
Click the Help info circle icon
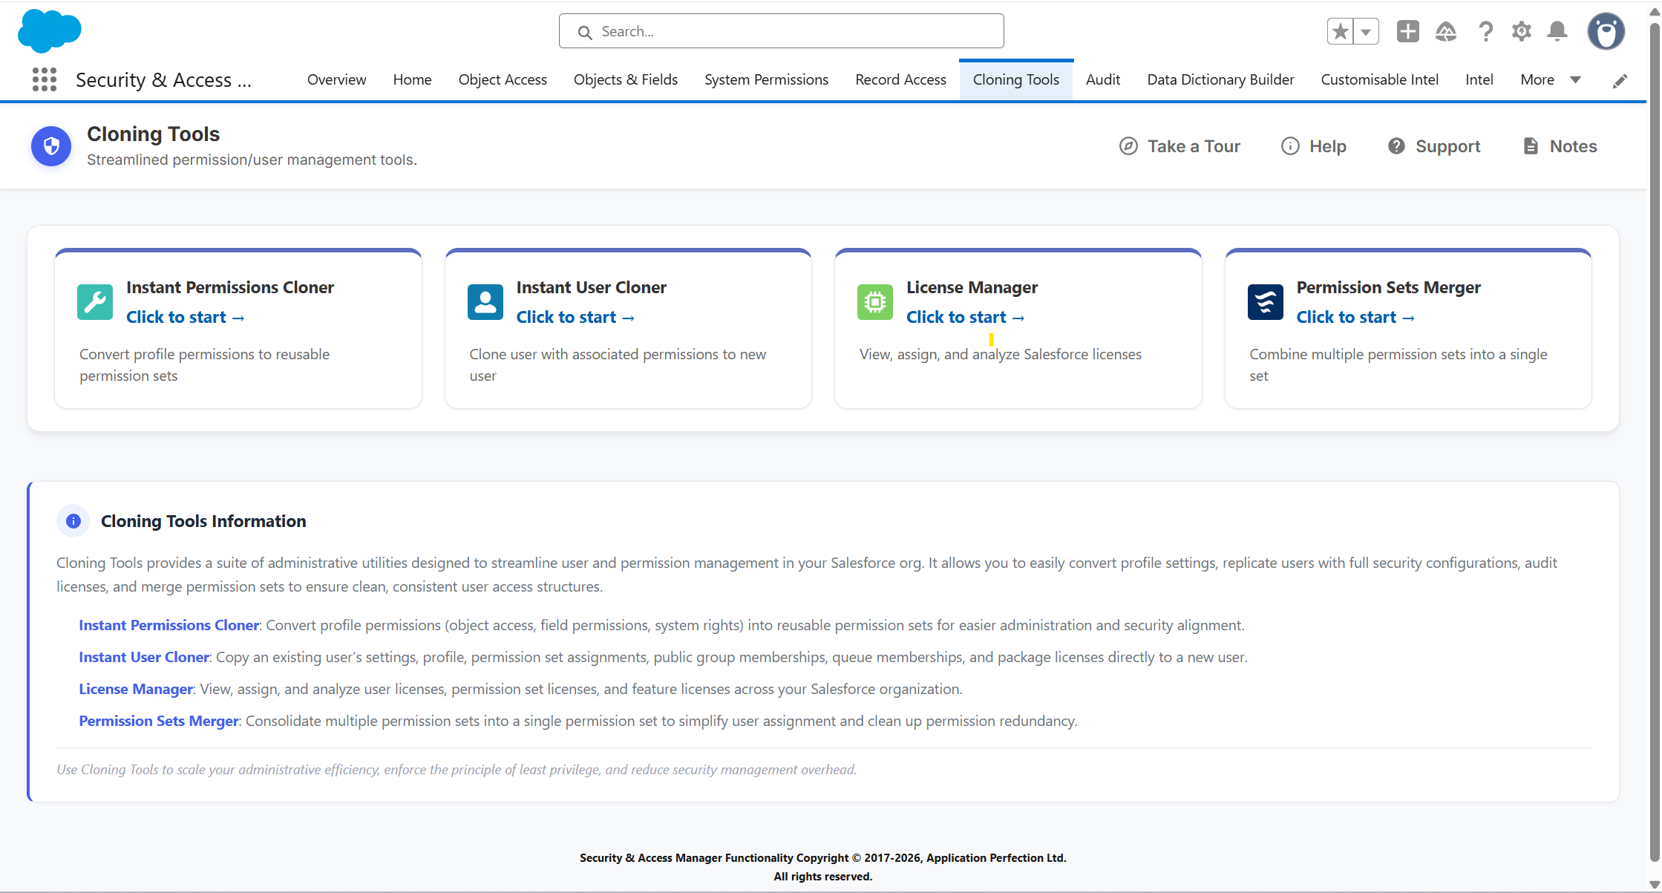point(1290,146)
